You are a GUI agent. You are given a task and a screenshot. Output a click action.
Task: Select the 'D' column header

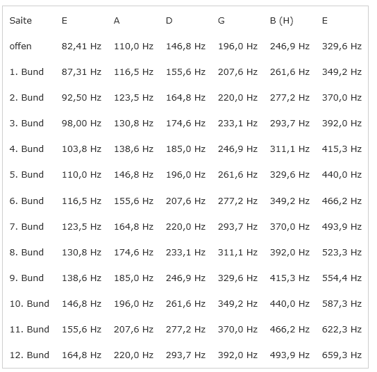point(169,21)
